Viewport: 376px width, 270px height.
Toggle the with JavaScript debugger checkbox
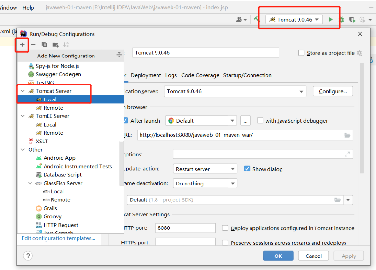pos(260,121)
